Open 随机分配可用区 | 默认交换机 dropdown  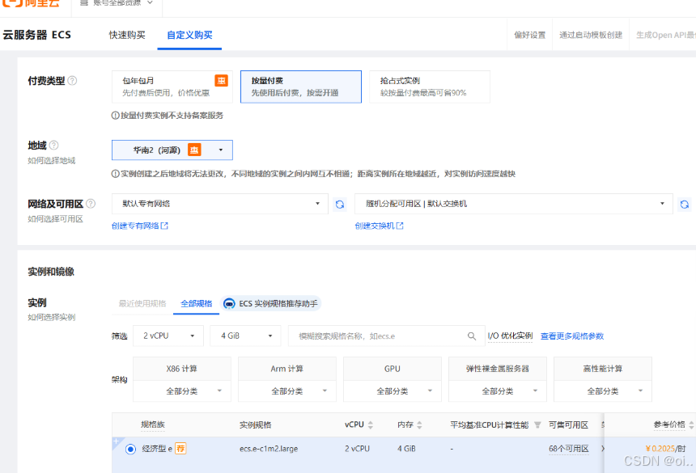tap(514, 204)
